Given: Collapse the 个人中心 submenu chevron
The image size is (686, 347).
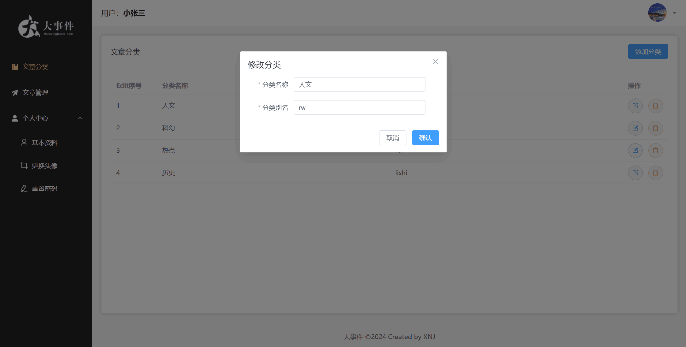Looking at the screenshot, I should (80, 118).
